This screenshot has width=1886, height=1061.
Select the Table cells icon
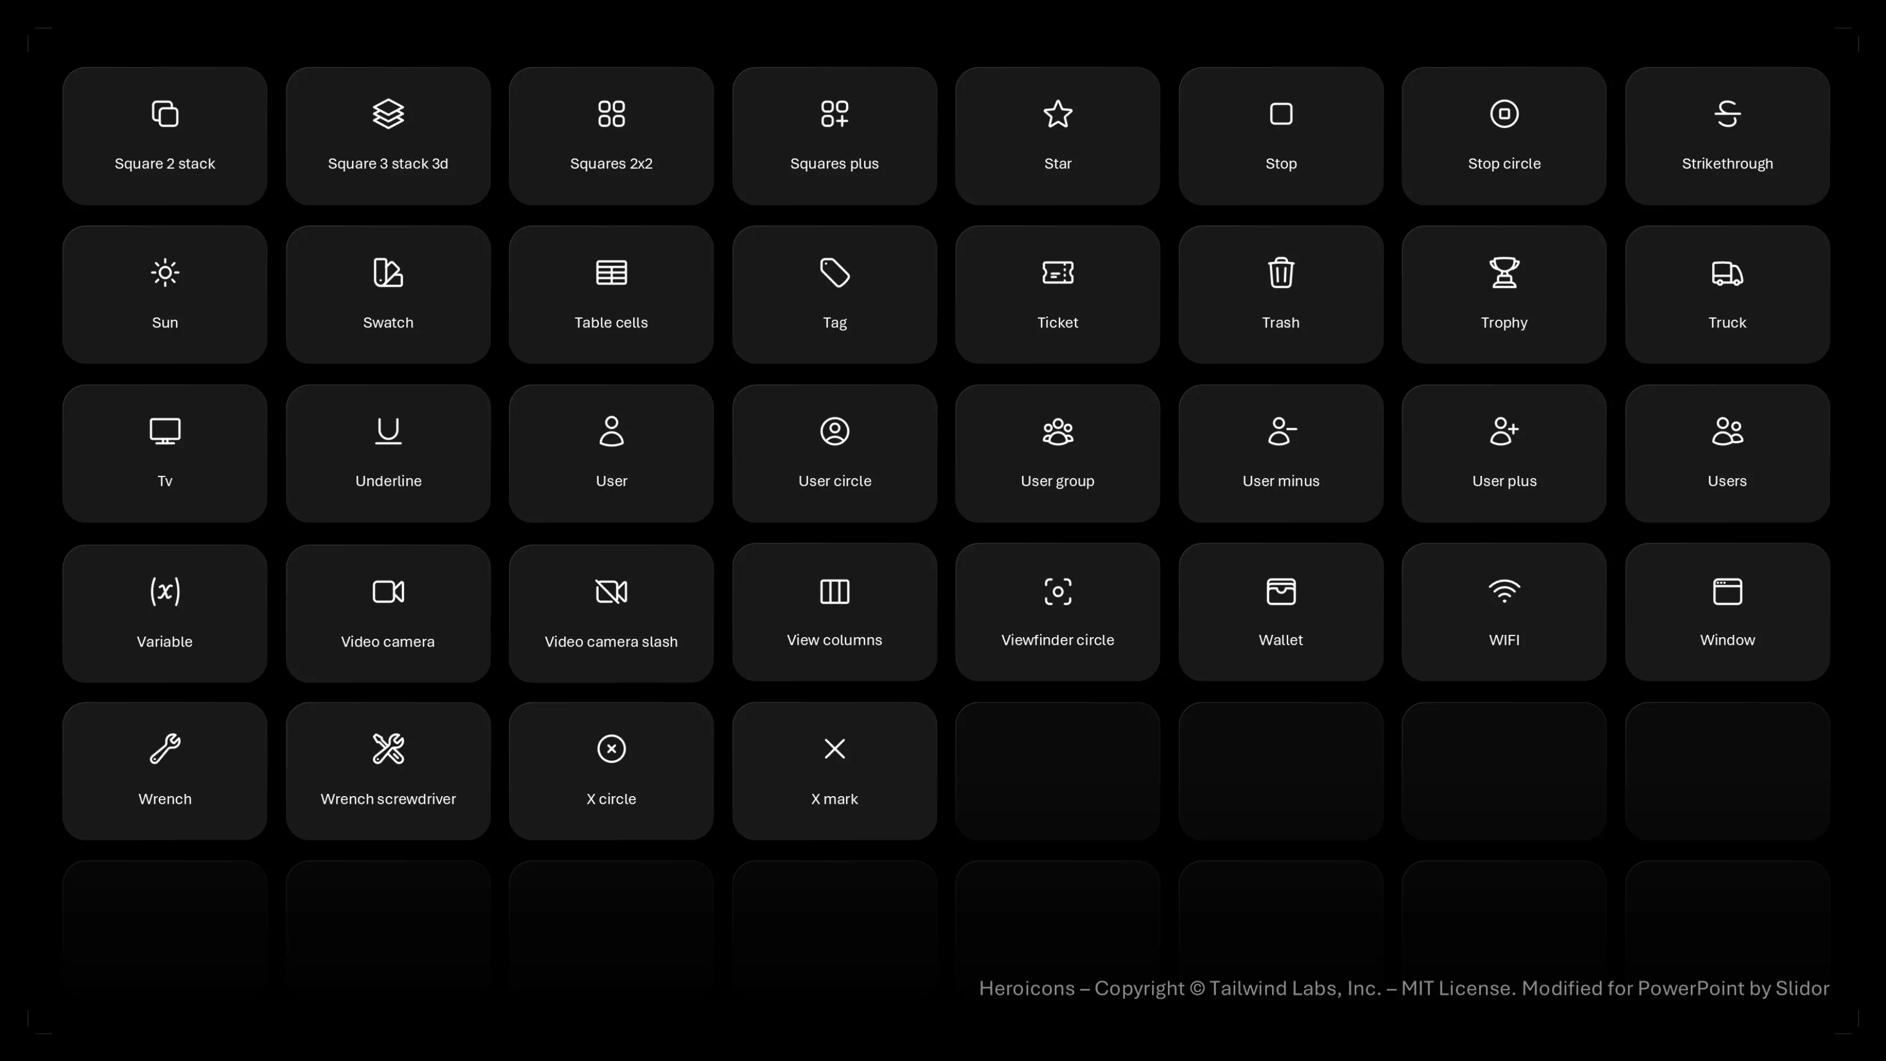pos(611,273)
